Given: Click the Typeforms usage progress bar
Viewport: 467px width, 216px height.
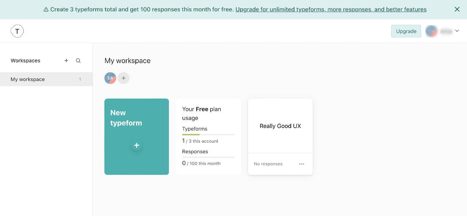Looking at the screenshot, I should [209, 135].
